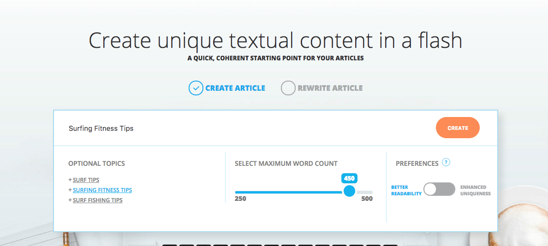
Task: Open the Preferences help question mark icon
Action: (446, 162)
